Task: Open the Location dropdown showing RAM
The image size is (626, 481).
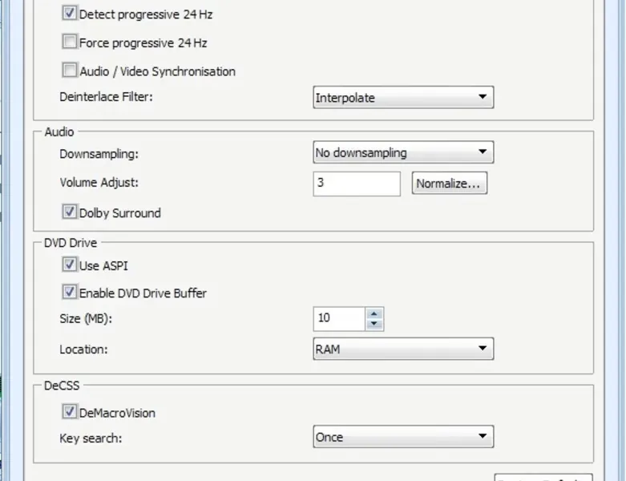Action: (x=402, y=349)
